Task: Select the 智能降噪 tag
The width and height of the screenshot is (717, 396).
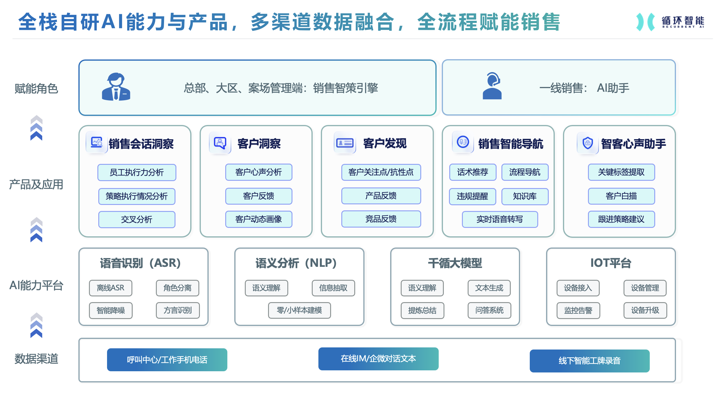Action: point(111,310)
